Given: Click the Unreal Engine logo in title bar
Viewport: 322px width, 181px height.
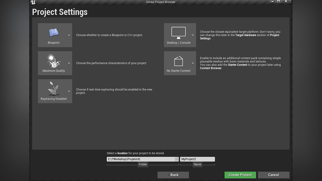Looking at the screenshot, I should [x=33, y=2].
